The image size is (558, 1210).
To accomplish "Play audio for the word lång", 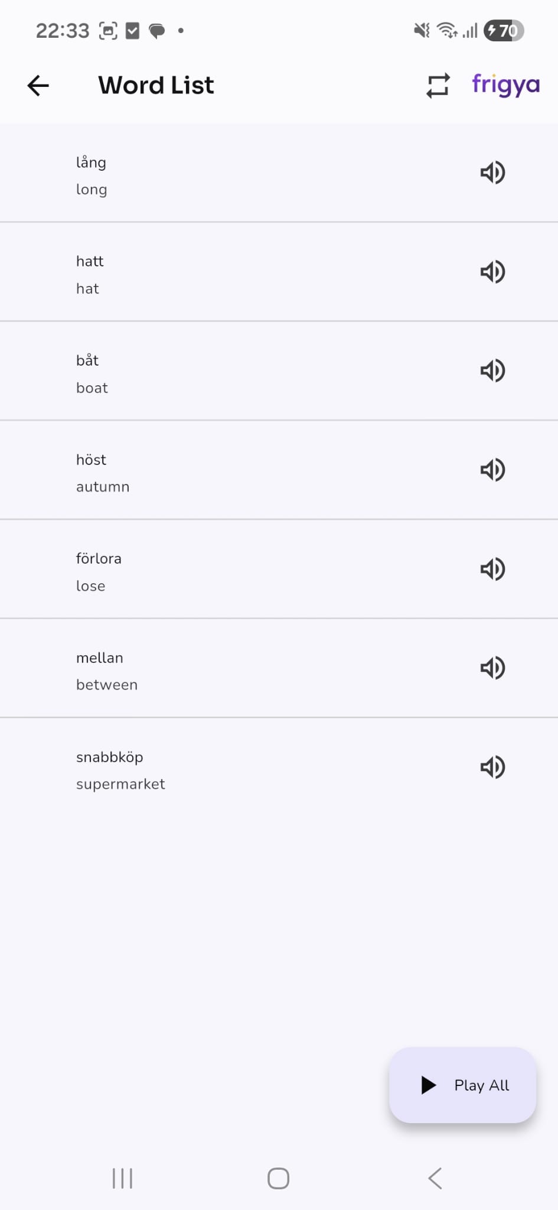I will [x=492, y=173].
